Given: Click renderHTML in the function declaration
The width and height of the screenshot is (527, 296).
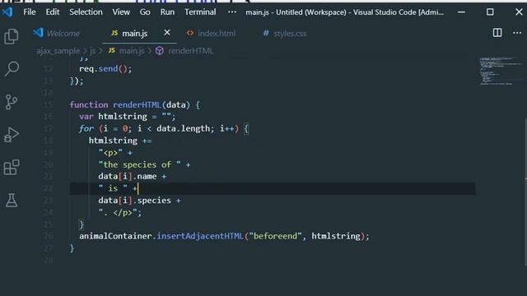Looking at the screenshot, I should coord(137,104).
